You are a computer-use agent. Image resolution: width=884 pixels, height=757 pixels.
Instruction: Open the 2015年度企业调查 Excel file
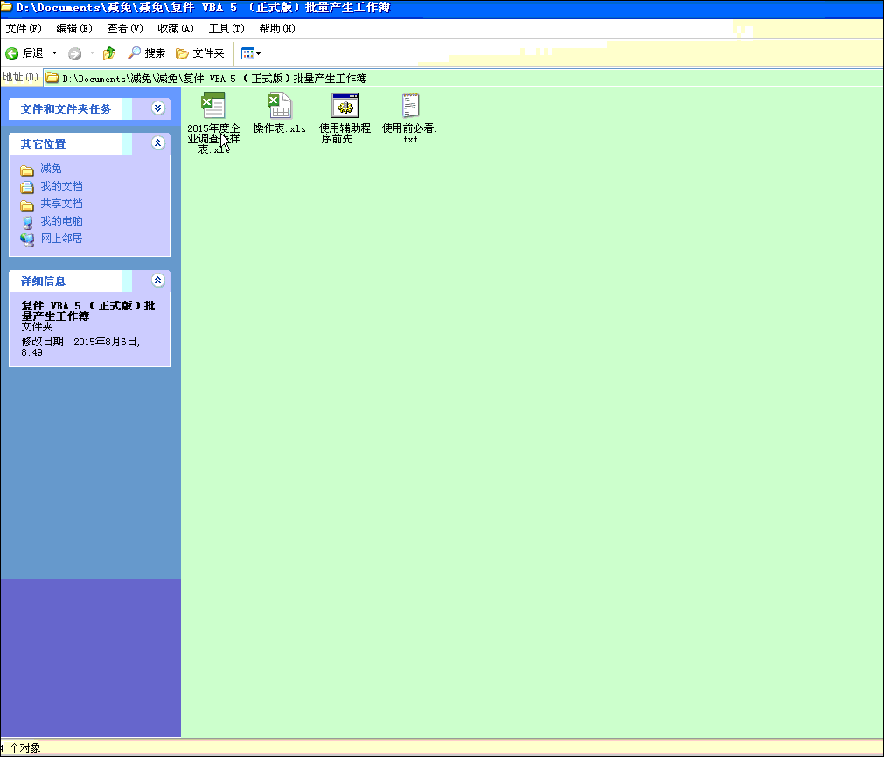pos(212,107)
